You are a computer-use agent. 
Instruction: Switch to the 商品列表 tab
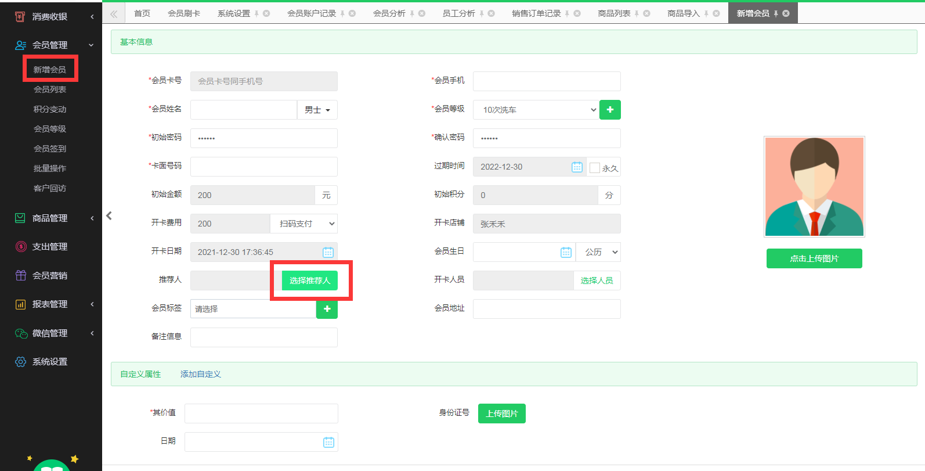(x=614, y=13)
